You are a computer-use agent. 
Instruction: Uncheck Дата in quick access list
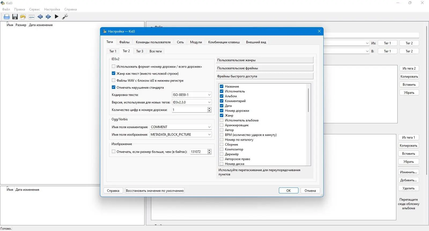(222, 106)
